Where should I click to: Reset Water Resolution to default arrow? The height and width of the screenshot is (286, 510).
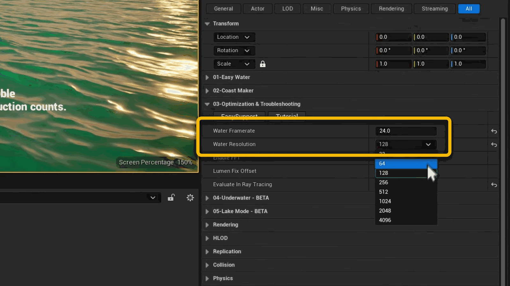coord(494,145)
